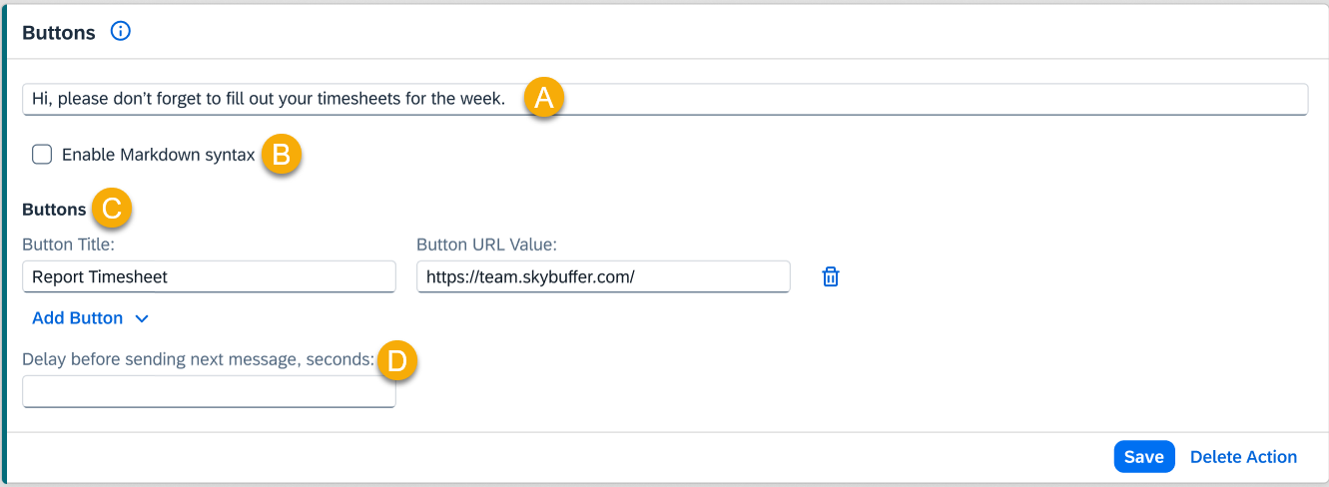Click the info icon beside Buttons heading

pos(121,32)
